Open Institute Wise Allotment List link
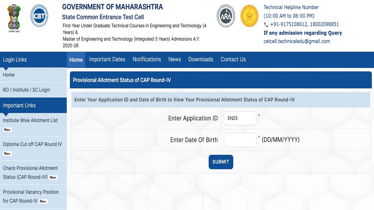The width and height of the screenshot is (374, 210). click(30, 120)
